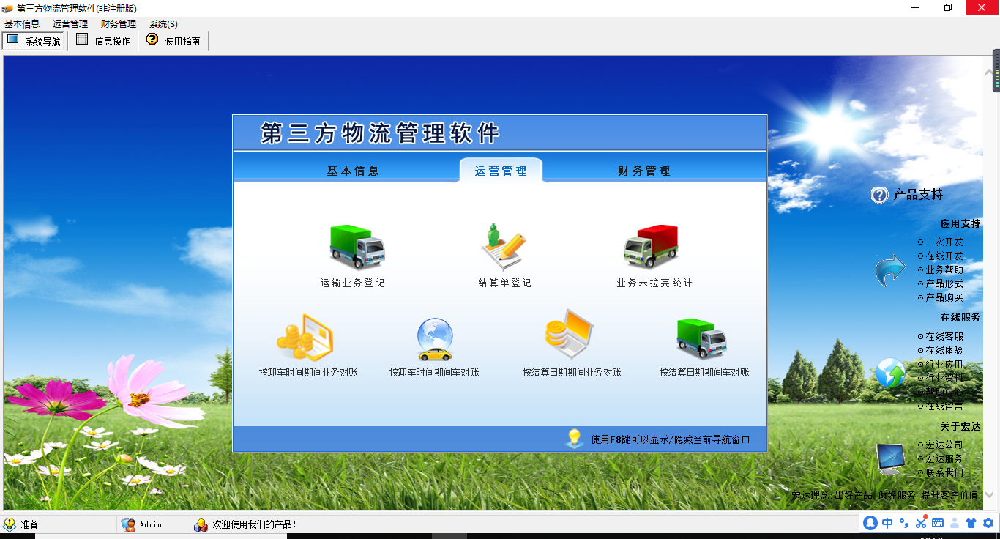The width and height of the screenshot is (1000, 539).
Task: Click the 产品支持 question mark icon
Action: coord(879,195)
